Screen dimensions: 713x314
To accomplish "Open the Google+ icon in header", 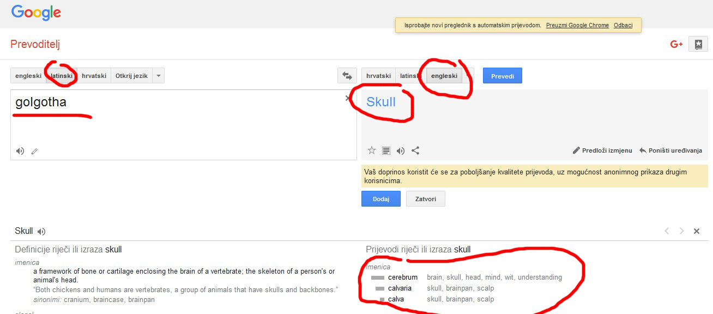I will [x=676, y=44].
